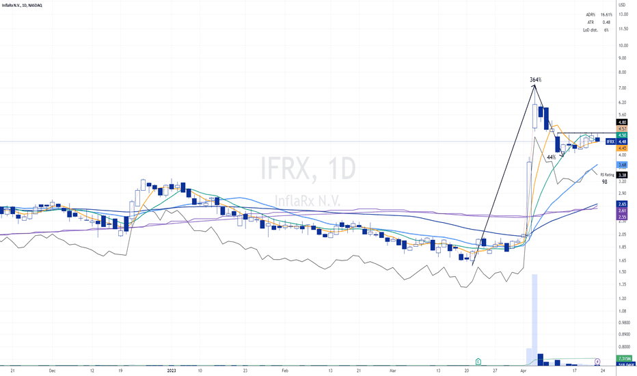Click the 24 date label on time axis
This screenshot has height=376, width=637.
click(603, 371)
